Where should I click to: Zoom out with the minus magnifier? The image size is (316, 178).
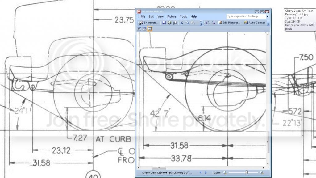225,172
